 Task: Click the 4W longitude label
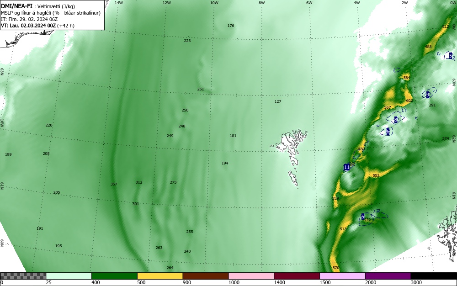(x=357, y=3)
